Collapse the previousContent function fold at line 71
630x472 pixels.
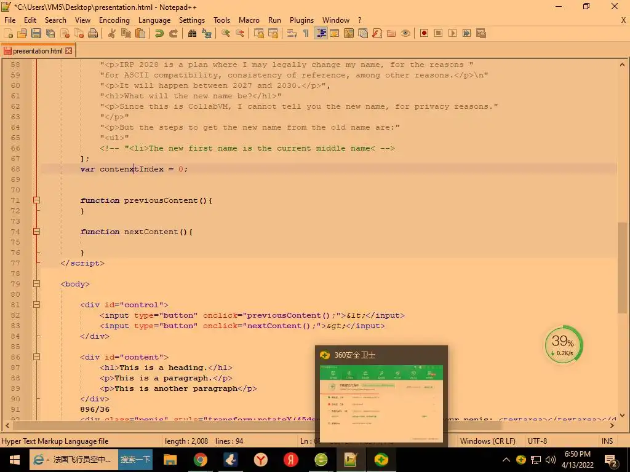tap(36, 200)
